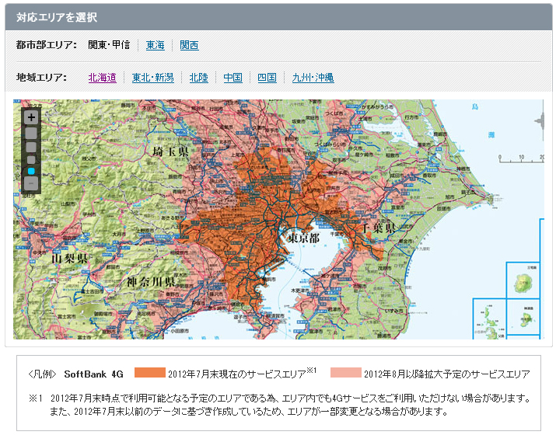
Task: Open the 関西 urban area link
Action: tap(189, 45)
